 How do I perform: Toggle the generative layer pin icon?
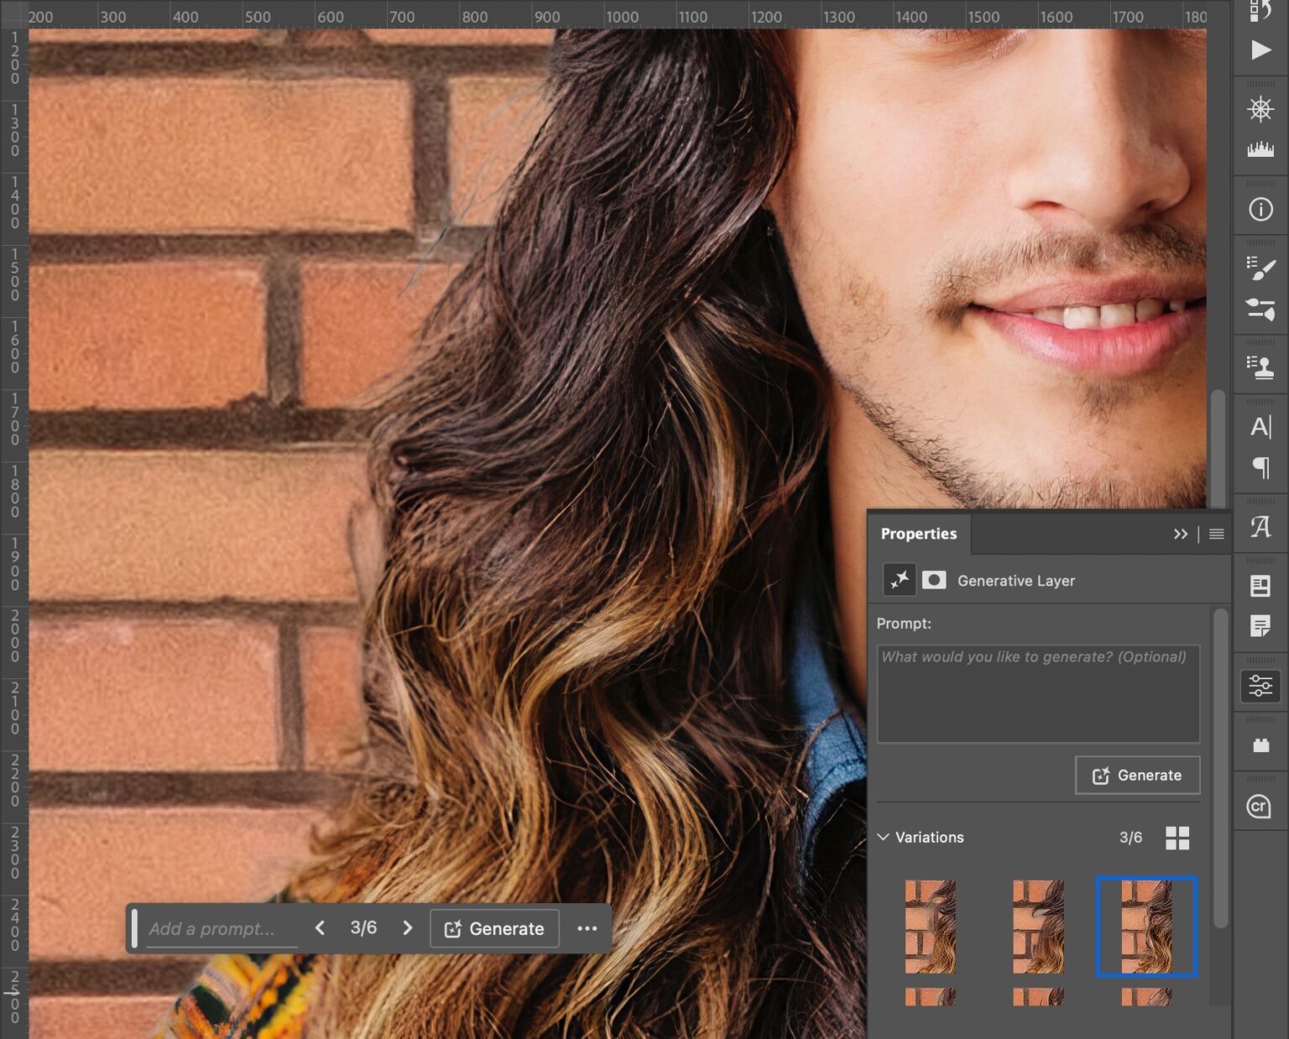click(x=898, y=580)
